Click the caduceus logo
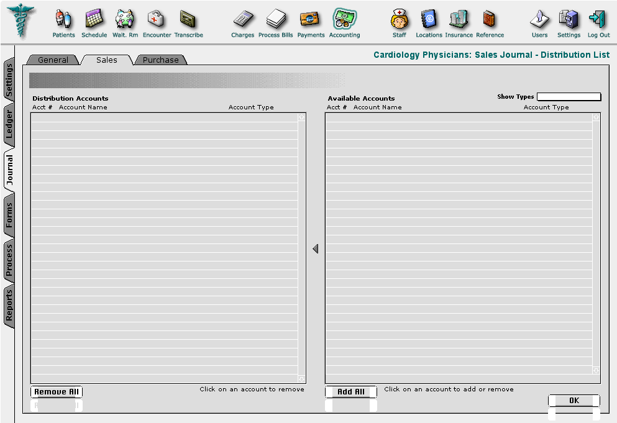Image resolution: width=617 pixels, height=423 pixels. [x=21, y=21]
